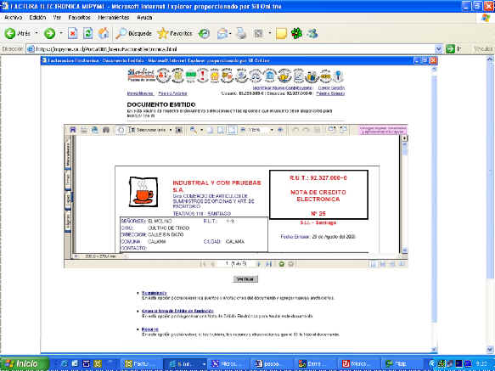The image size is (495, 371).
Task: Click the Reparos link
Action: click(x=150, y=329)
